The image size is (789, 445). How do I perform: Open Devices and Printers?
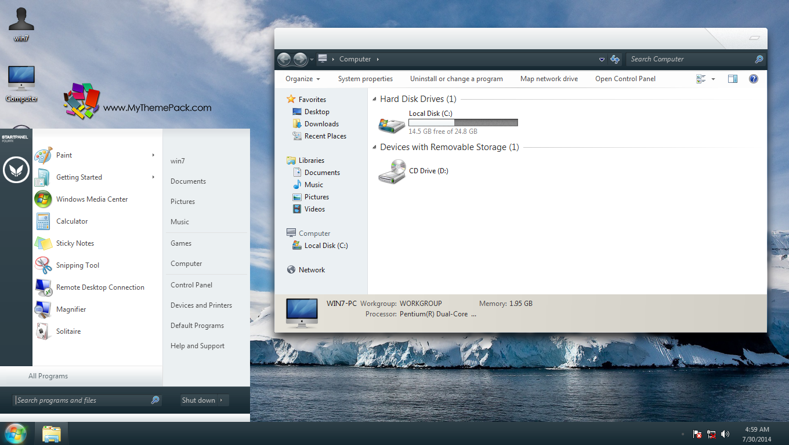(201, 305)
